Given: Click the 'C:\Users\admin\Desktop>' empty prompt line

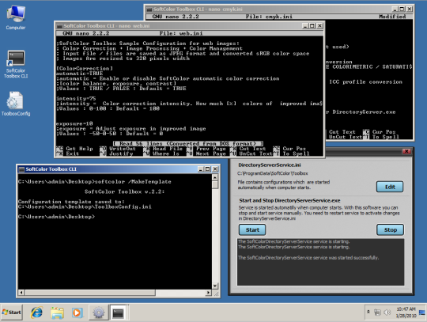Looking at the screenshot, I should [56, 217].
